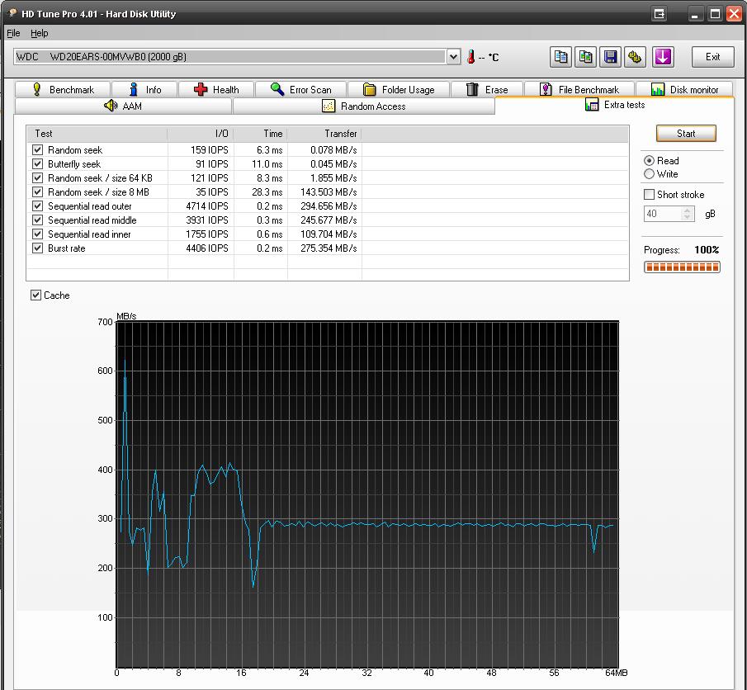Click the copy text to clipboard icon
Image resolution: width=747 pixels, height=690 pixels.
[560, 57]
